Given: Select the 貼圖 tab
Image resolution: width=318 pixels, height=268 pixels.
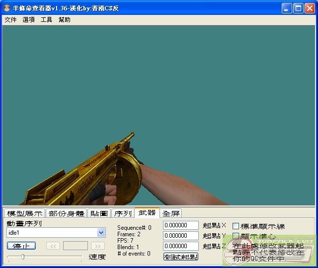Looking at the screenshot, I should 99,213.
